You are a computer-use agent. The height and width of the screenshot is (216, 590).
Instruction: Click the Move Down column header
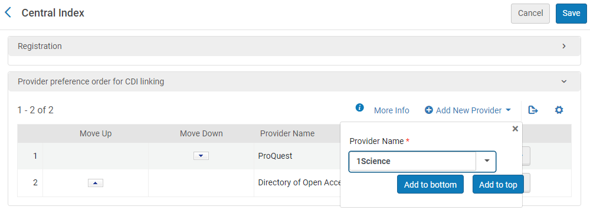pyautogui.click(x=201, y=133)
